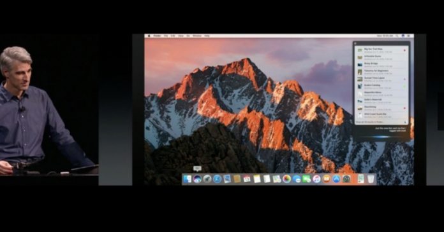
Task: Open the View menu
Action: click(181, 36)
